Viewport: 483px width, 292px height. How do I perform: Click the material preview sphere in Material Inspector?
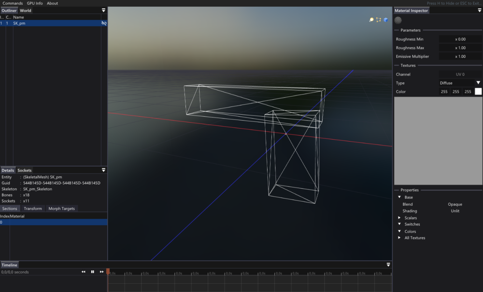point(398,20)
